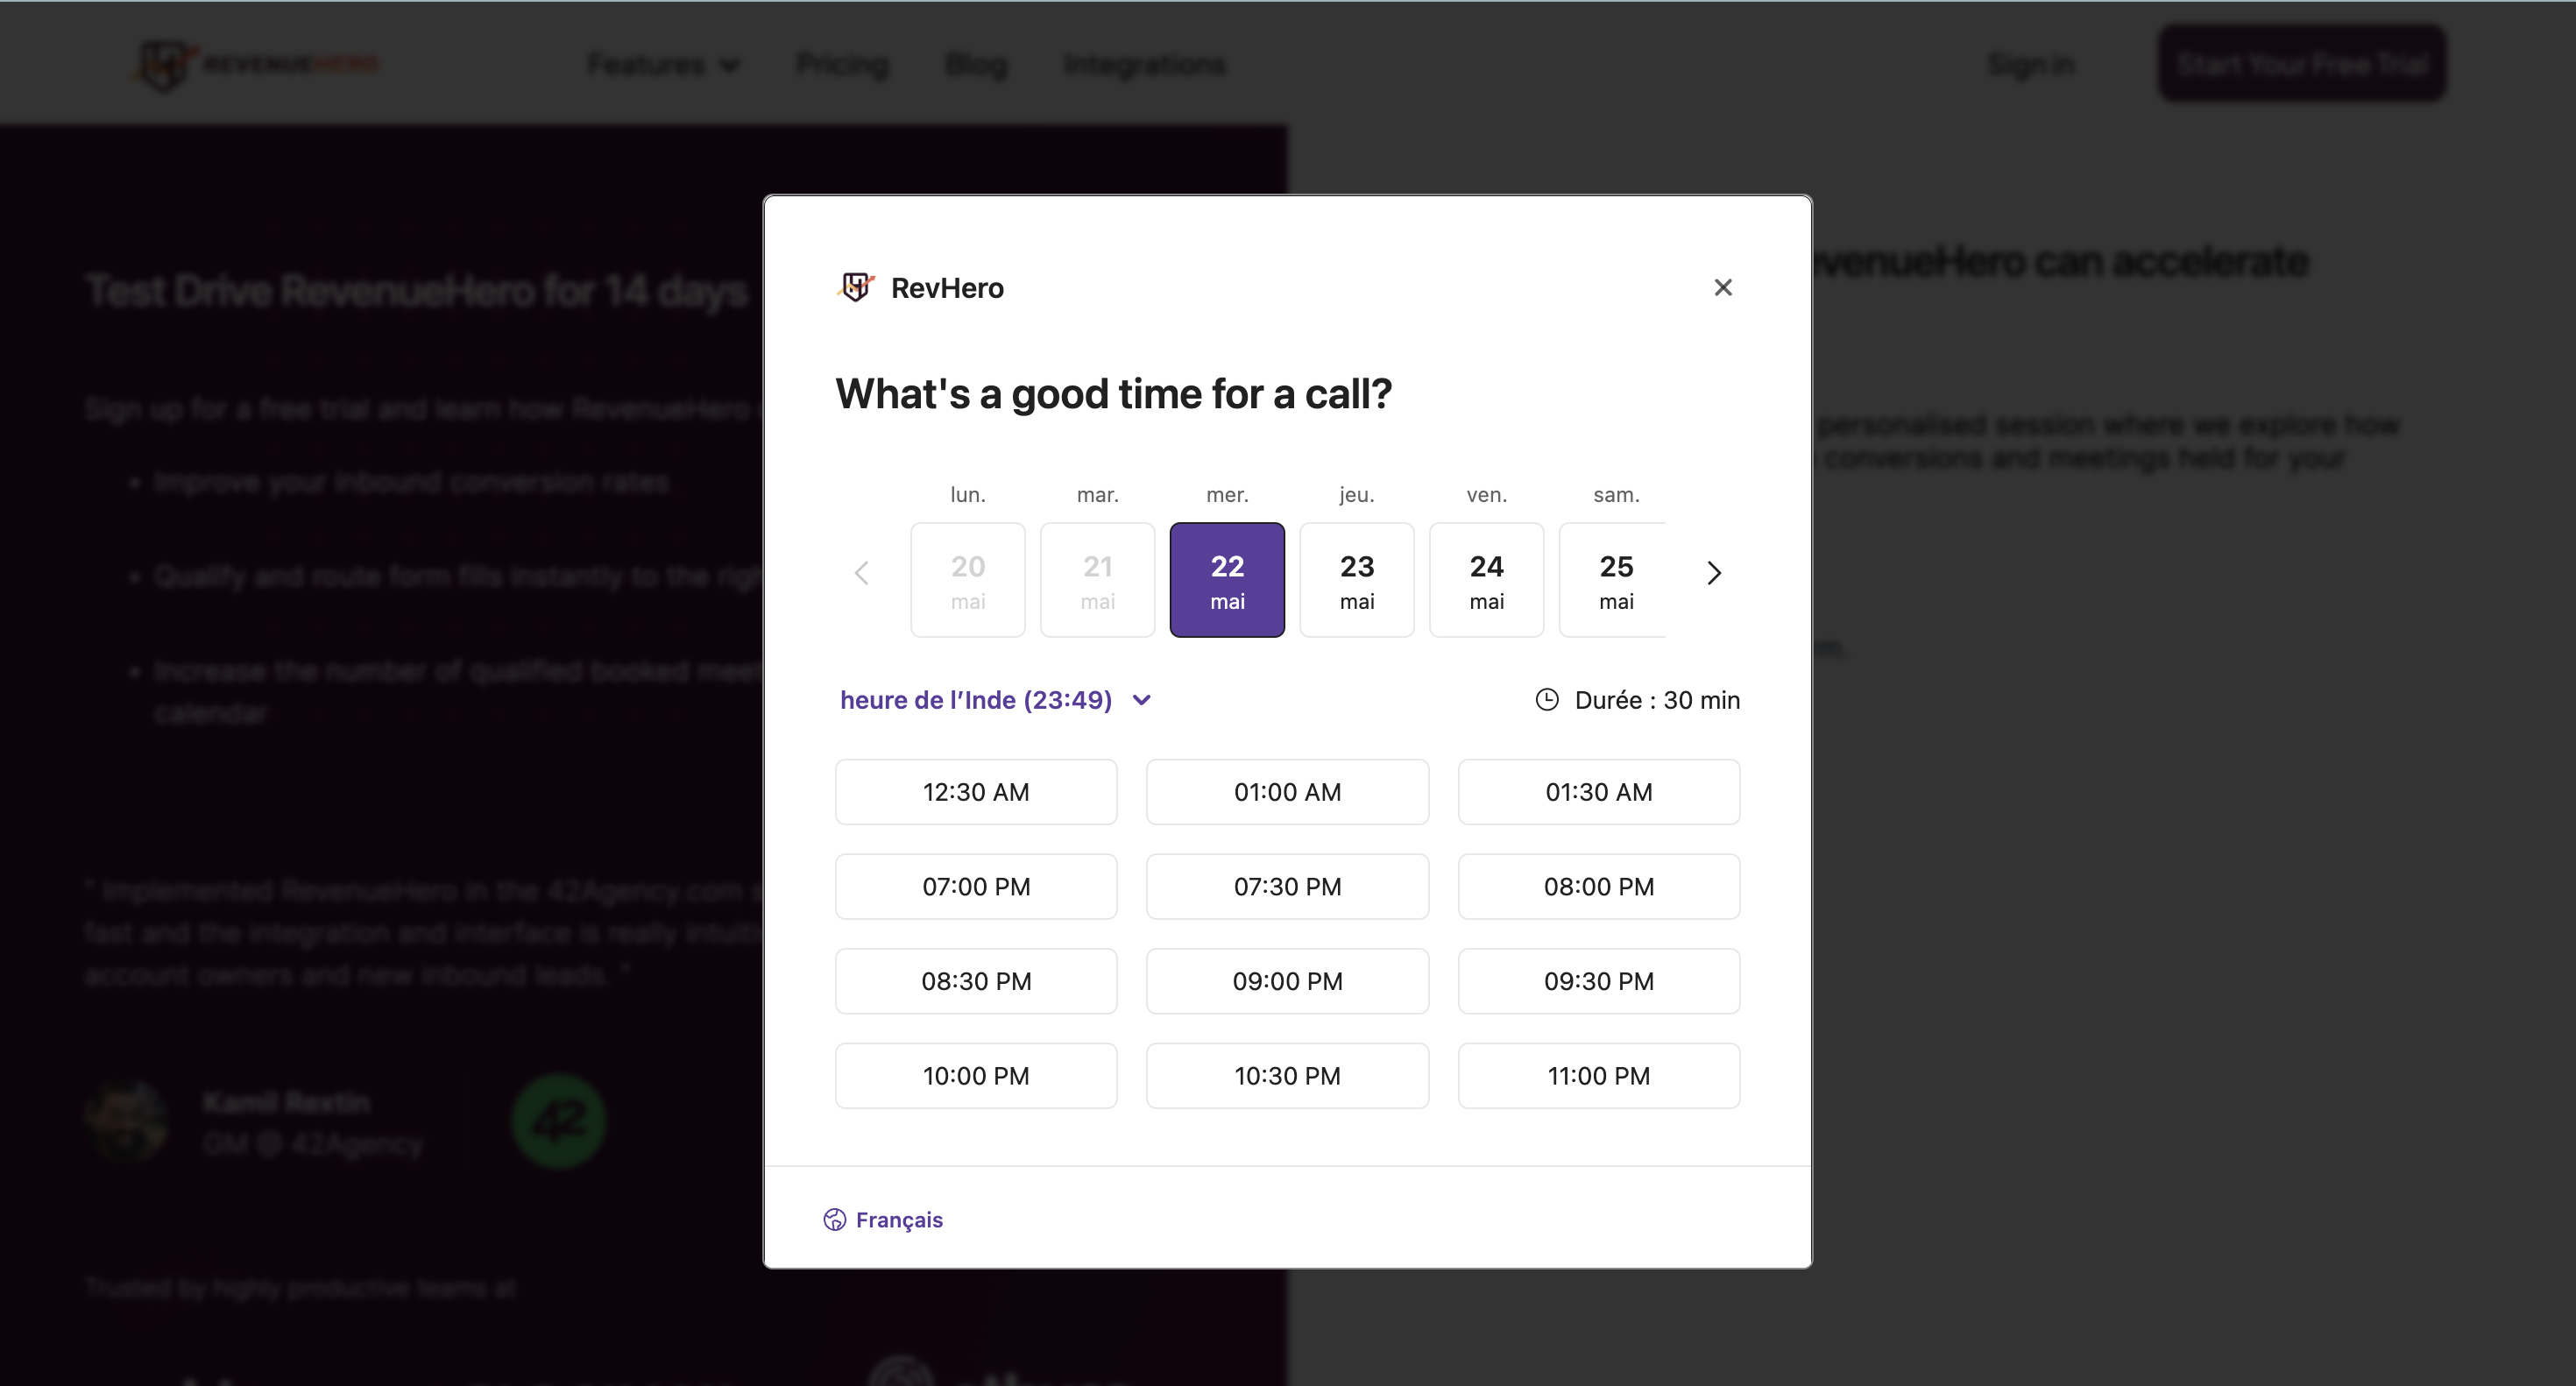Click the green 42 agency logo
2576x1386 pixels.
[x=558, y=1122]
